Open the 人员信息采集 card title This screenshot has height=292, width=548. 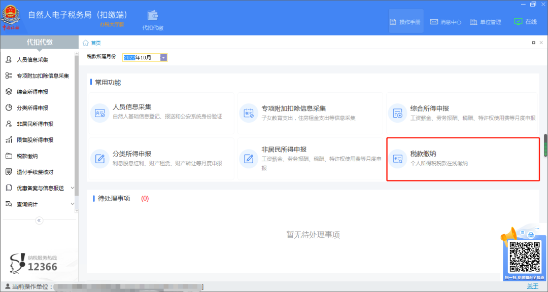(132, 107)
